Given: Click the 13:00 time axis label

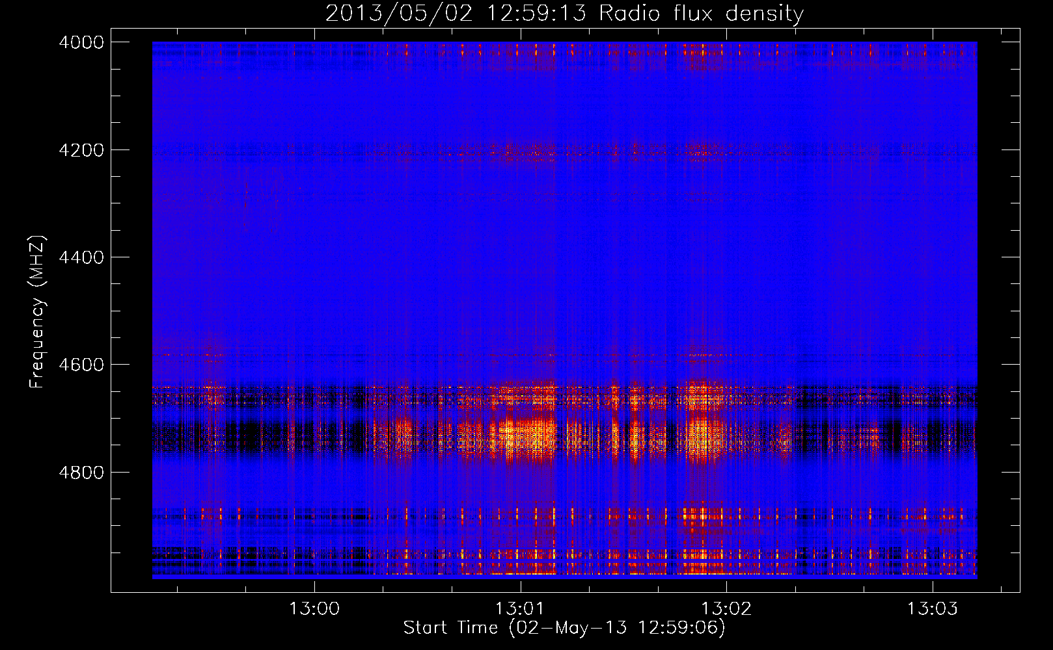Looking at the screenshot, I should (x=314, y=609).
